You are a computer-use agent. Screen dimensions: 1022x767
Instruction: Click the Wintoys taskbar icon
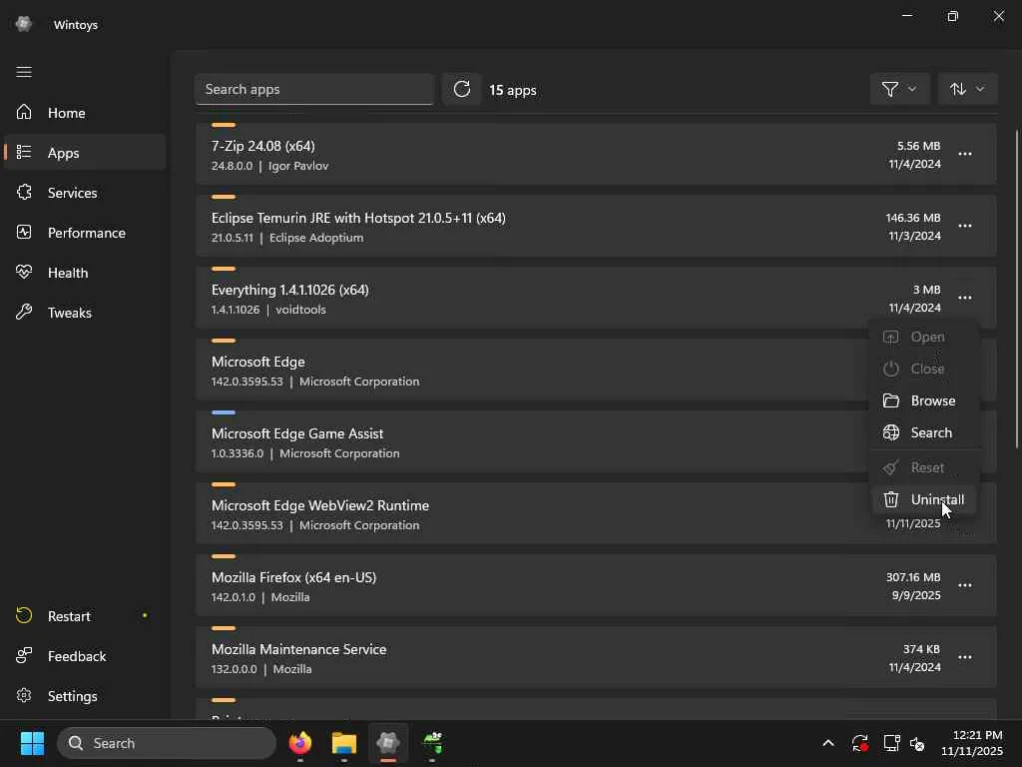(x=388, y=743)
